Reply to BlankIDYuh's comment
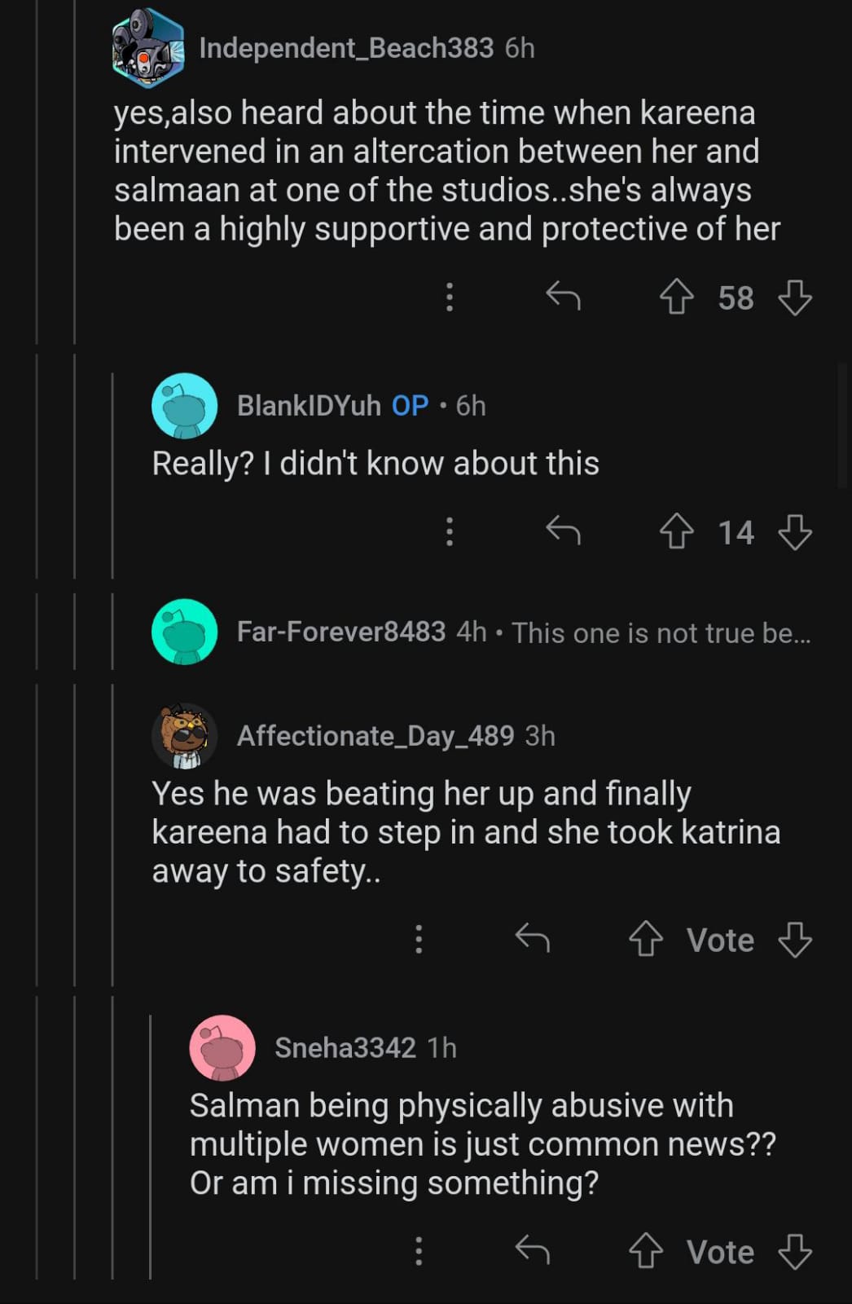This screenshot has height=1304, width=852. click(x=563, y=532)
